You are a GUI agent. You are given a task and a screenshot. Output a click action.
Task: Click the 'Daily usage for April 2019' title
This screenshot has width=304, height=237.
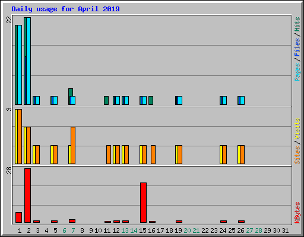pyautogui.click(x=65, y=9)
